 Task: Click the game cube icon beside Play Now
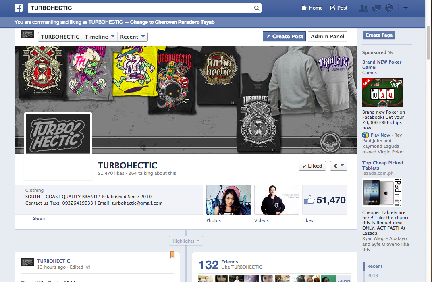[x=366, y=135]
